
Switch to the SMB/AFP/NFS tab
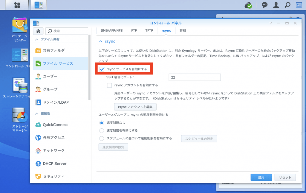coord(111,30)
